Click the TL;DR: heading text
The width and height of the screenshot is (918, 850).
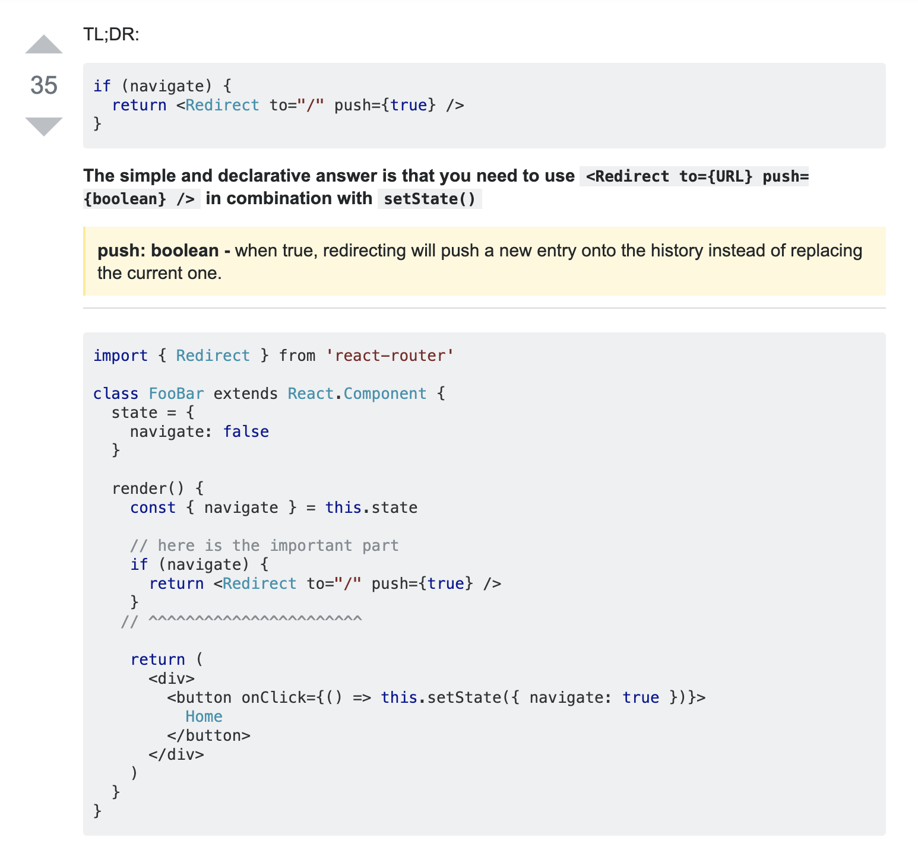click(111, 34)
